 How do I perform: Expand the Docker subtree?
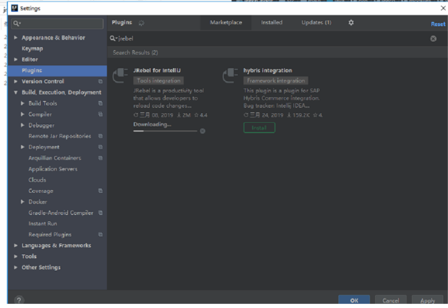coord(23,202)
